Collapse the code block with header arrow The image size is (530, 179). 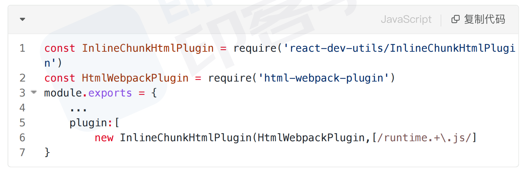coord(23,19)
